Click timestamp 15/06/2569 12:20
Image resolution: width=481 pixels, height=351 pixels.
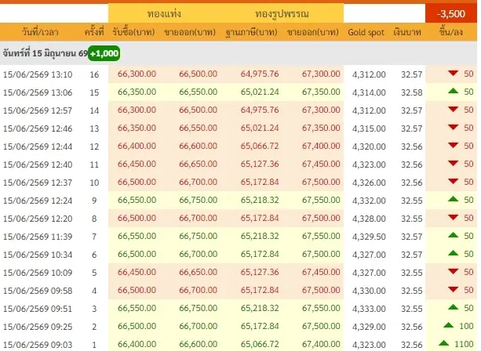pyautogui.click(x=38, y=219)
